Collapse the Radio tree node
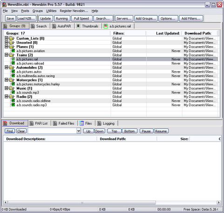The width and height of the screenshot is (224, 213). 7,96
